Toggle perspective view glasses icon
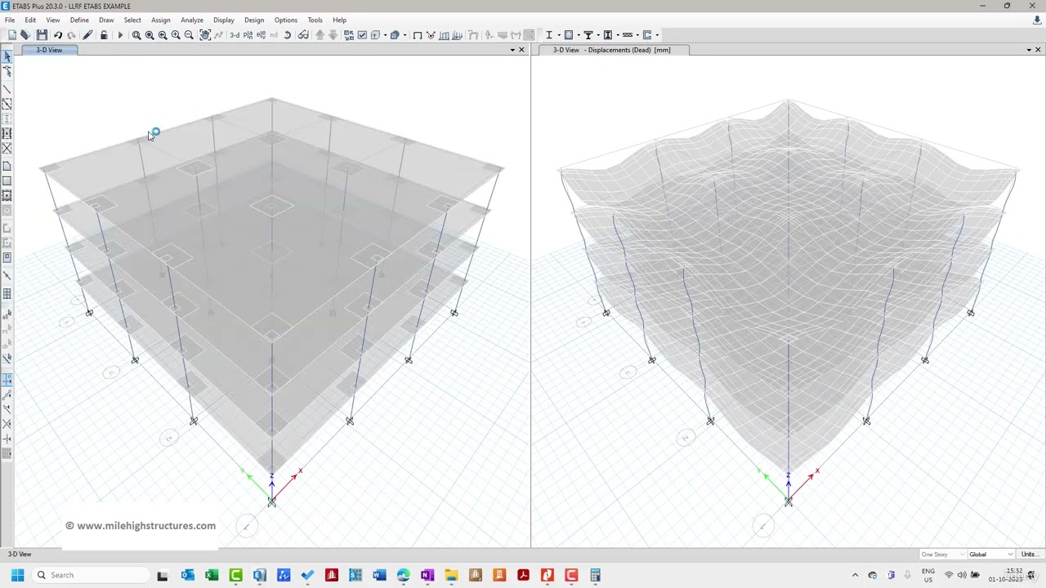 coord(303,35)
